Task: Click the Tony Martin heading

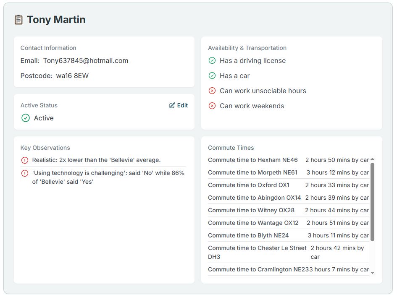Action: pos(56,20)
